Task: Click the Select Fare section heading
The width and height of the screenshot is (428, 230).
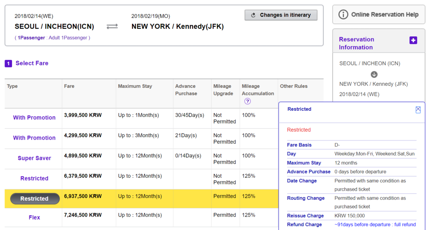Action: (32, 64)
